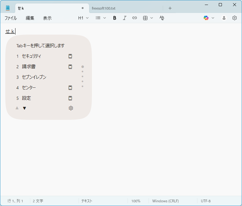Click the account profile icon

[224, 18]
